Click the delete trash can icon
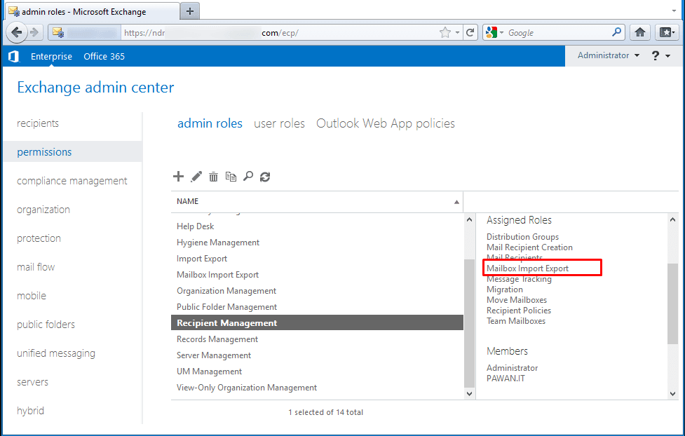 213,177
